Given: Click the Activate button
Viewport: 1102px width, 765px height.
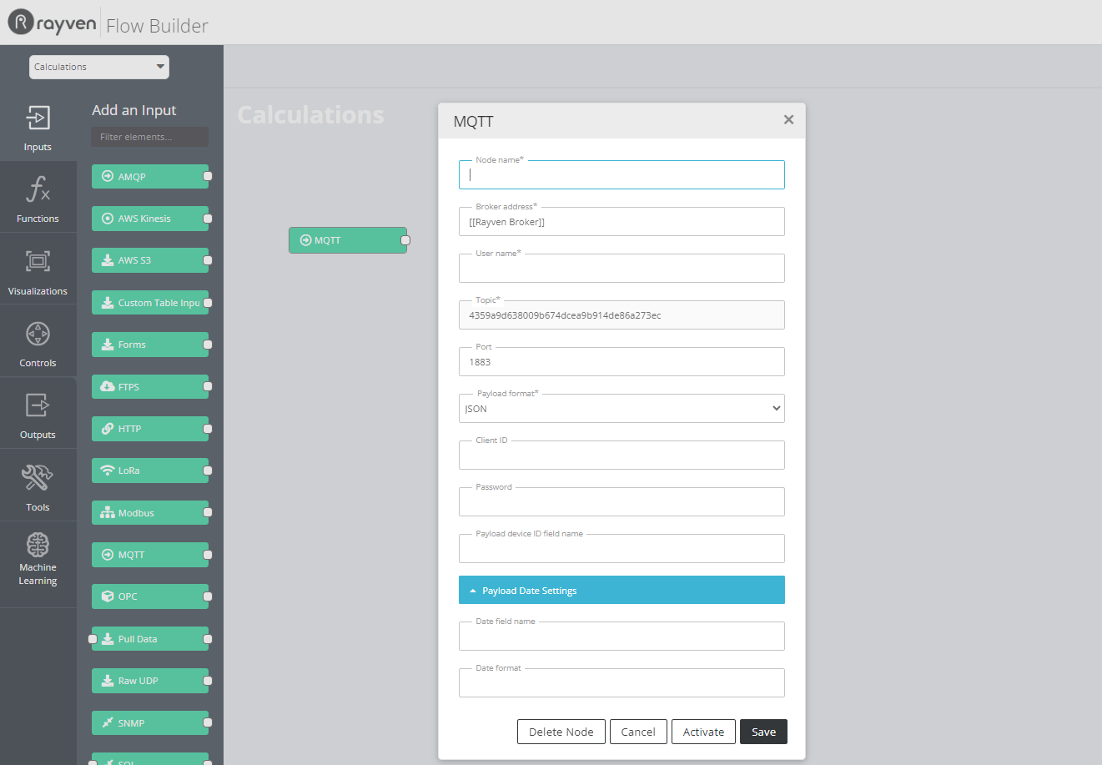Looking at the screenshot, I should (x=703, y=732).
